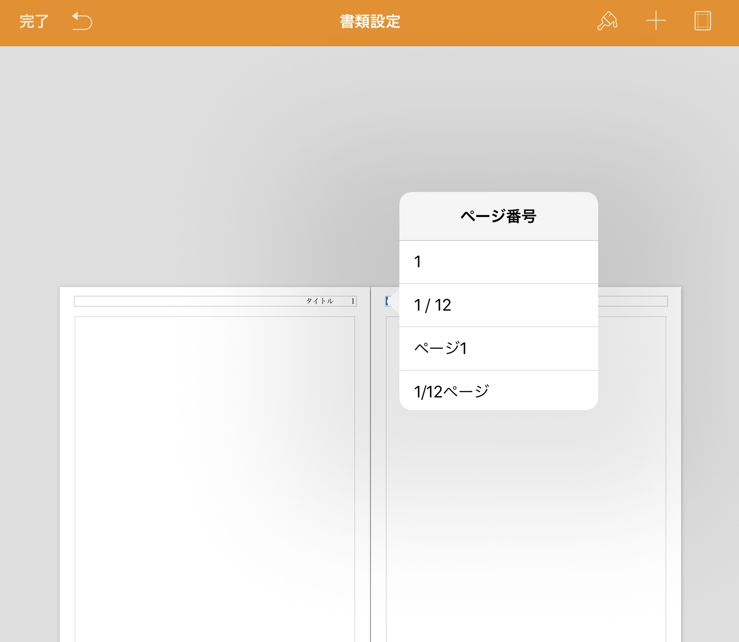The height and width of the screenshot is (642, 739).
Task: Click the right page header field
Action: [x=632, y=301]
